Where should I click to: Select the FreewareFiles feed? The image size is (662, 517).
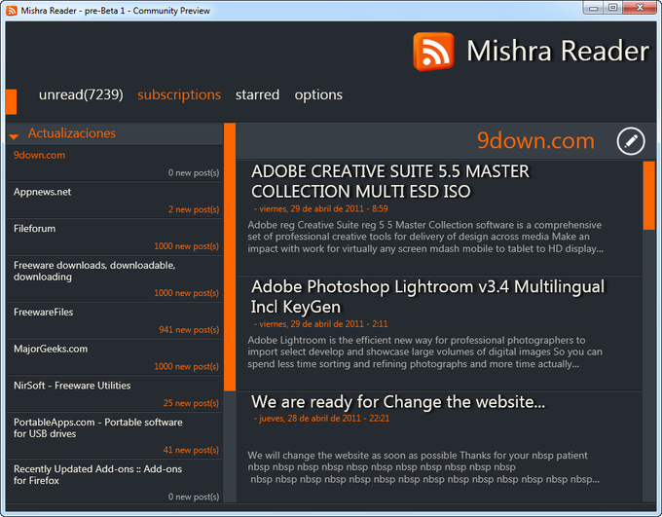coord(115,320)
